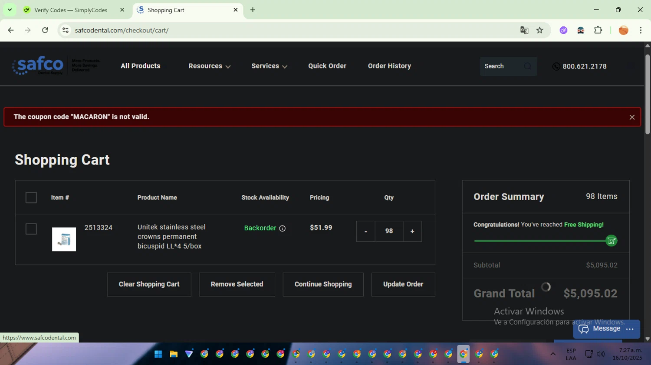Screen dimensions: 651x365
Task: Click the page vertical scrollbar
Action: [647, 95]
